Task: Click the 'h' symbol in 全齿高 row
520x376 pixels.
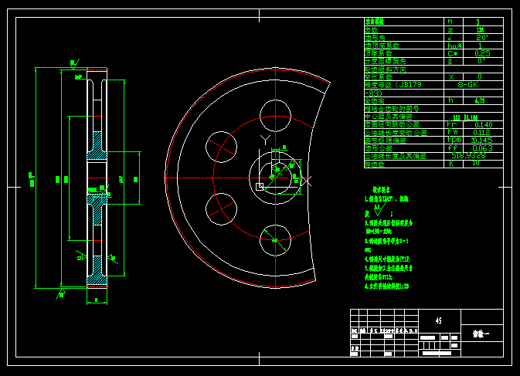Action: pyautogui.click(x=450, y=100)
